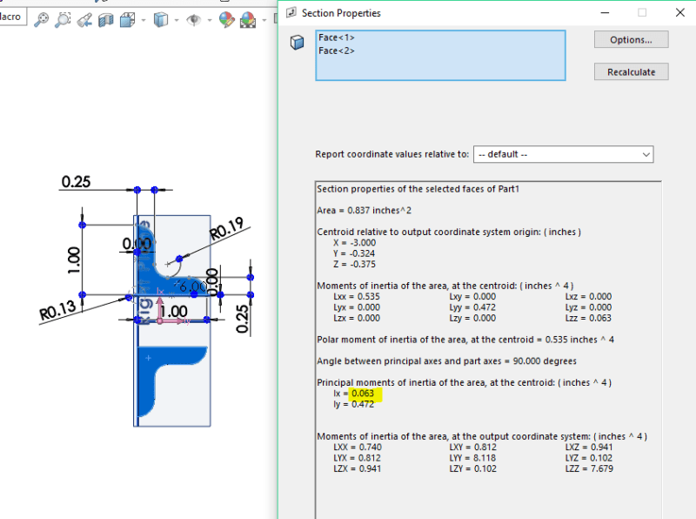This screenshot has width=696, height=519.
Task: Click the LXY = 0.812 value
Action: [x=472, y=447]
